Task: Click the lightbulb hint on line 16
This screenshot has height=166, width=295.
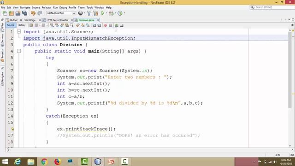Action: point(12,129)
